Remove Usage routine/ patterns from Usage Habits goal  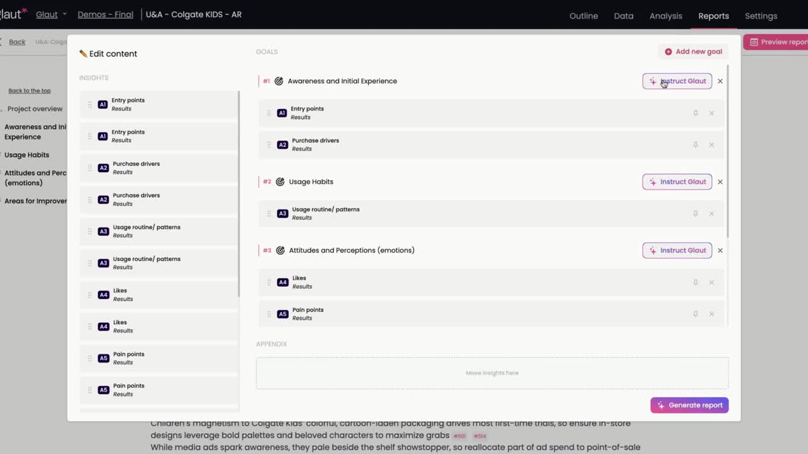coord(711,213)
